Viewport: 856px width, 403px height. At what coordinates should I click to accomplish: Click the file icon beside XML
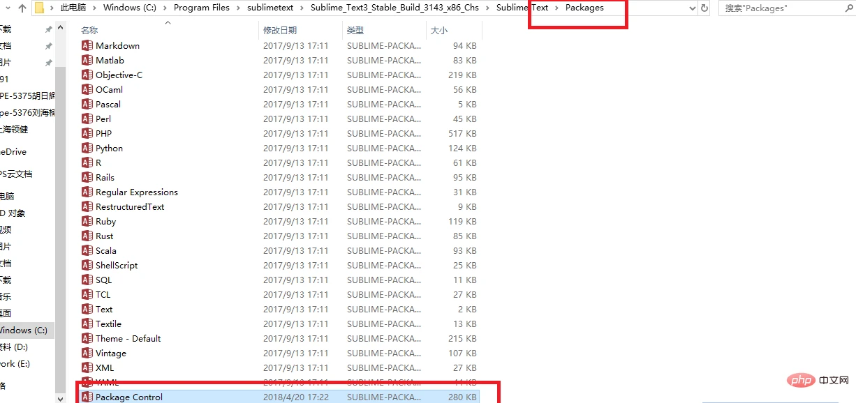click(x=87, y=367)
